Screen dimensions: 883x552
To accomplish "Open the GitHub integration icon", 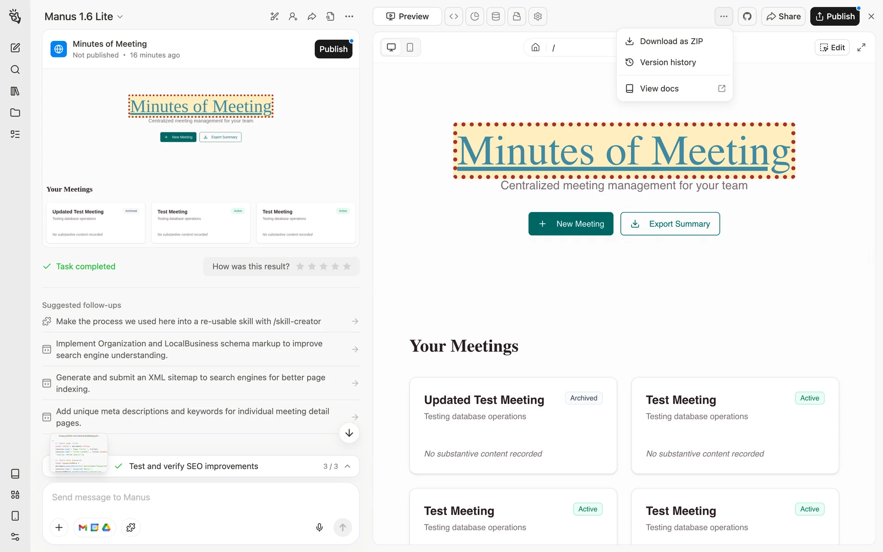I will 747,17.
